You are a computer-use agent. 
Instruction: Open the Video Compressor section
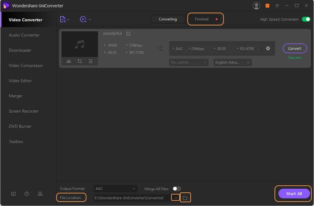pos(26,65)
